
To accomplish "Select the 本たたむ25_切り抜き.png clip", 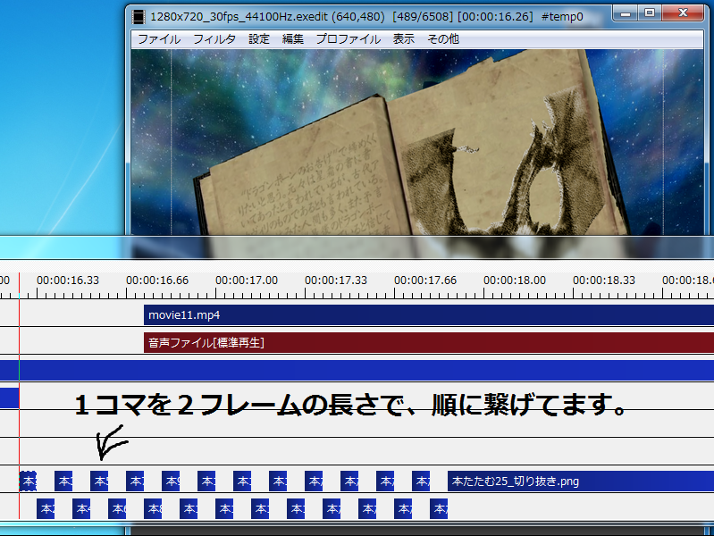I will (x=581, y=482).
